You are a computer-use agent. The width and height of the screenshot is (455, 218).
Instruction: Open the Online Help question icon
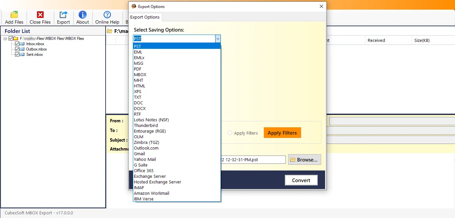107,15
